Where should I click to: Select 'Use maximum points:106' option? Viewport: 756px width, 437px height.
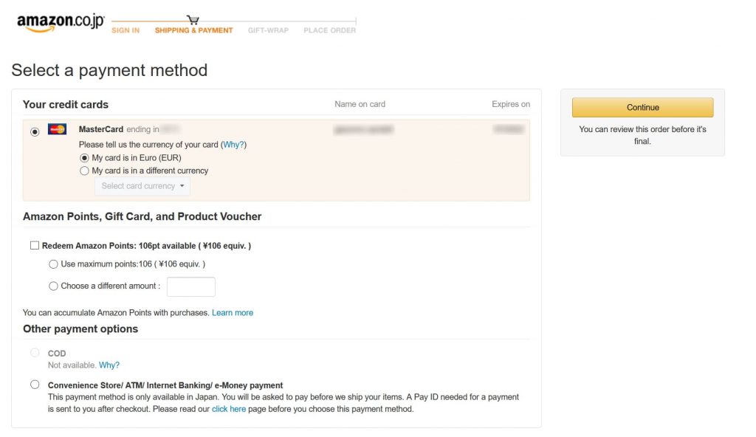[x=53, y=264]
